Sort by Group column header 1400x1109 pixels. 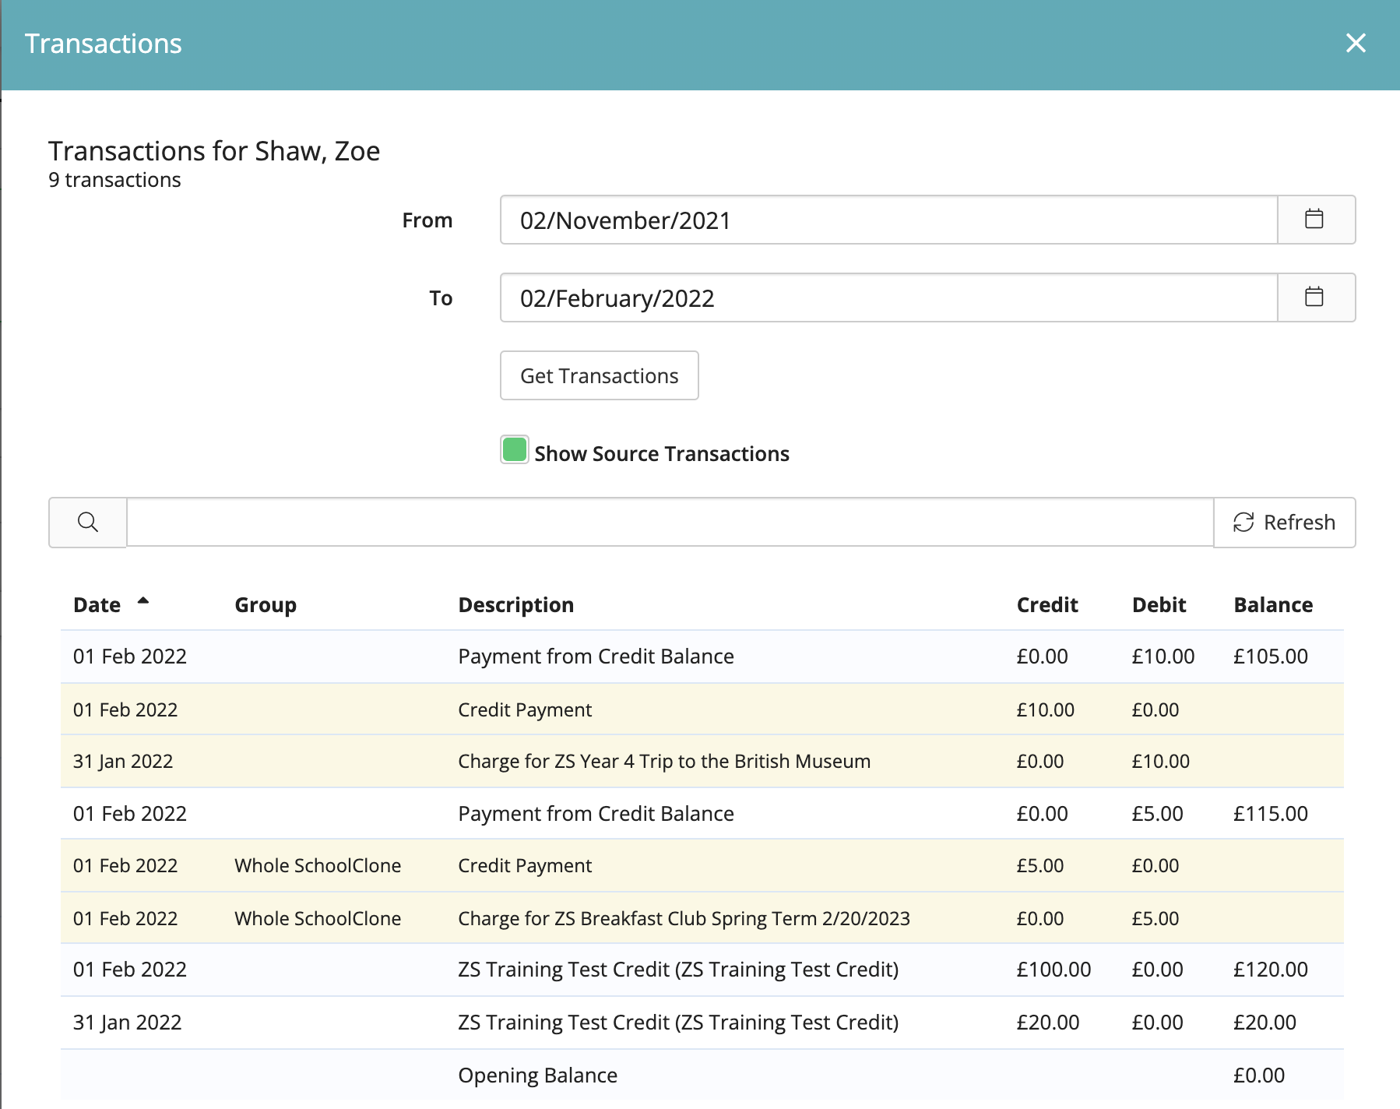coord(266,605)
